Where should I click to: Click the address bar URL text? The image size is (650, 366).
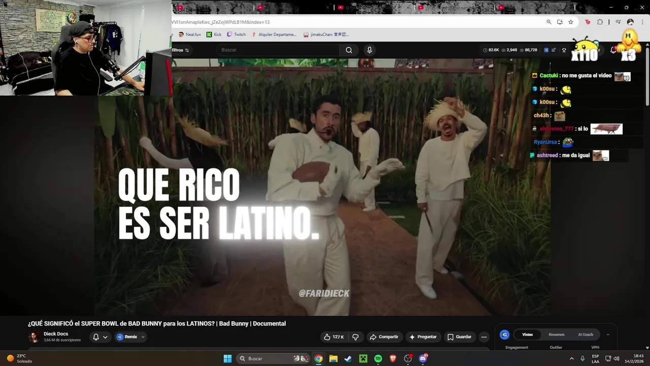(x=221, y=22)
